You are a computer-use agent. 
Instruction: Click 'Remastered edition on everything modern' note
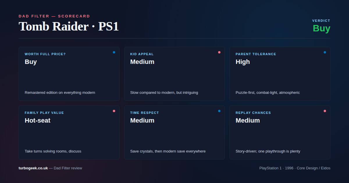click(60, 93)
